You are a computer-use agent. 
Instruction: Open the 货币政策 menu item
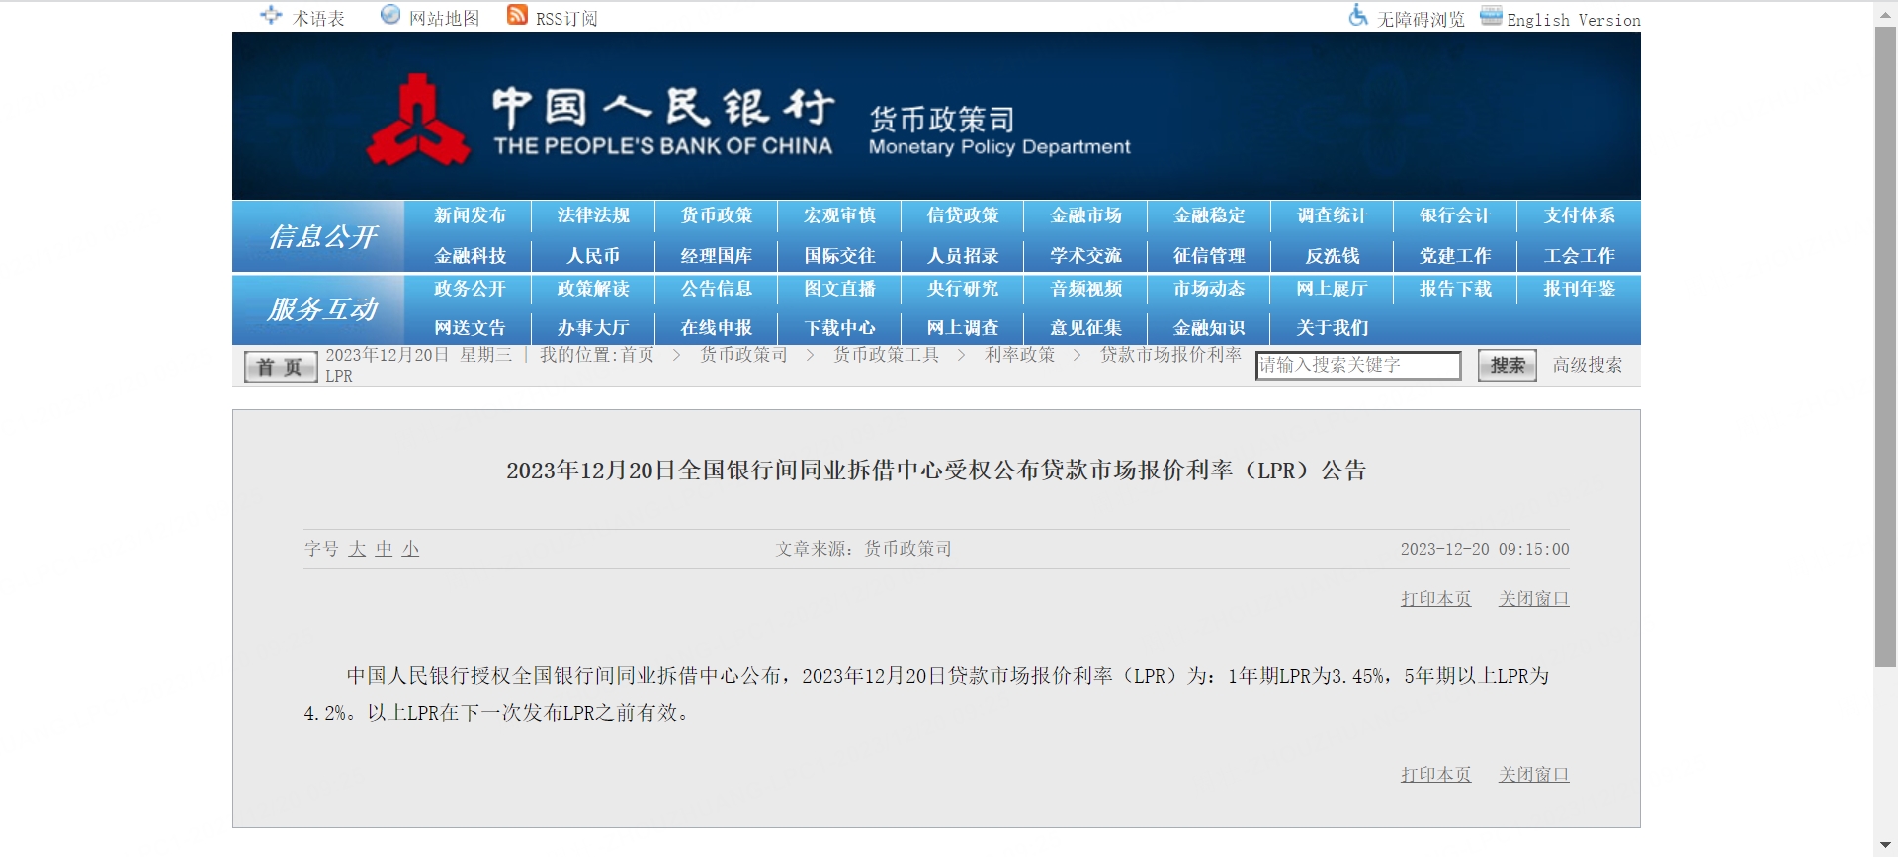(717, 215)
